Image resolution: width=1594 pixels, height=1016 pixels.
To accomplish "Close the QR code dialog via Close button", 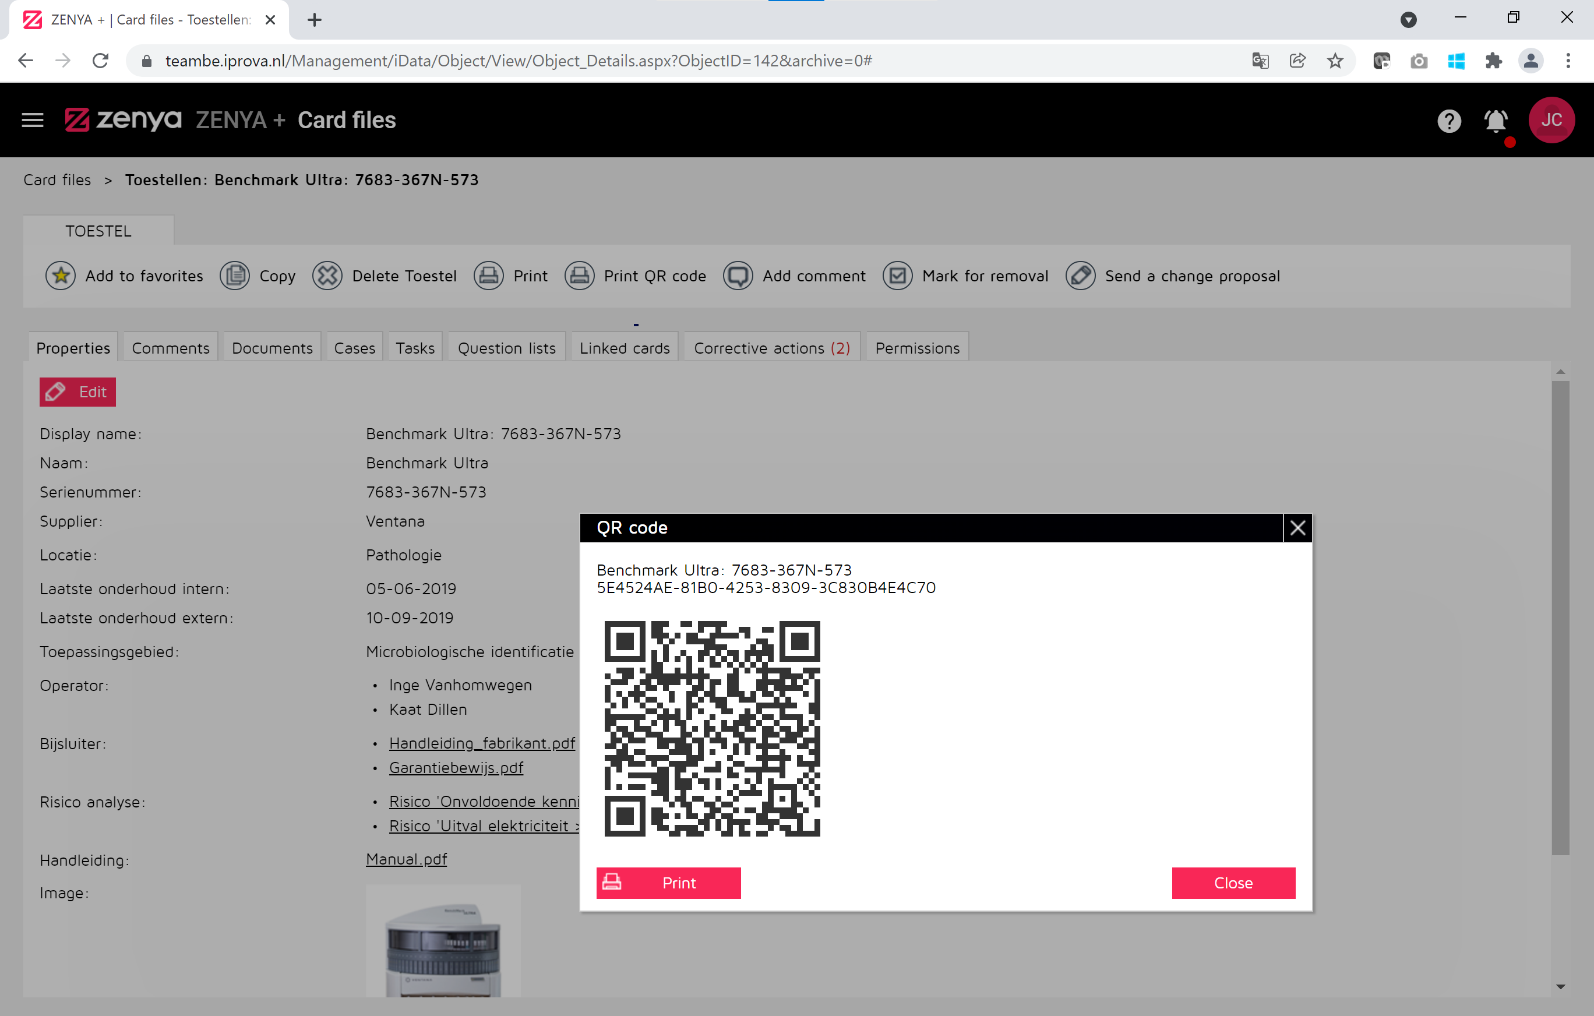I will tap(1233, 882).
